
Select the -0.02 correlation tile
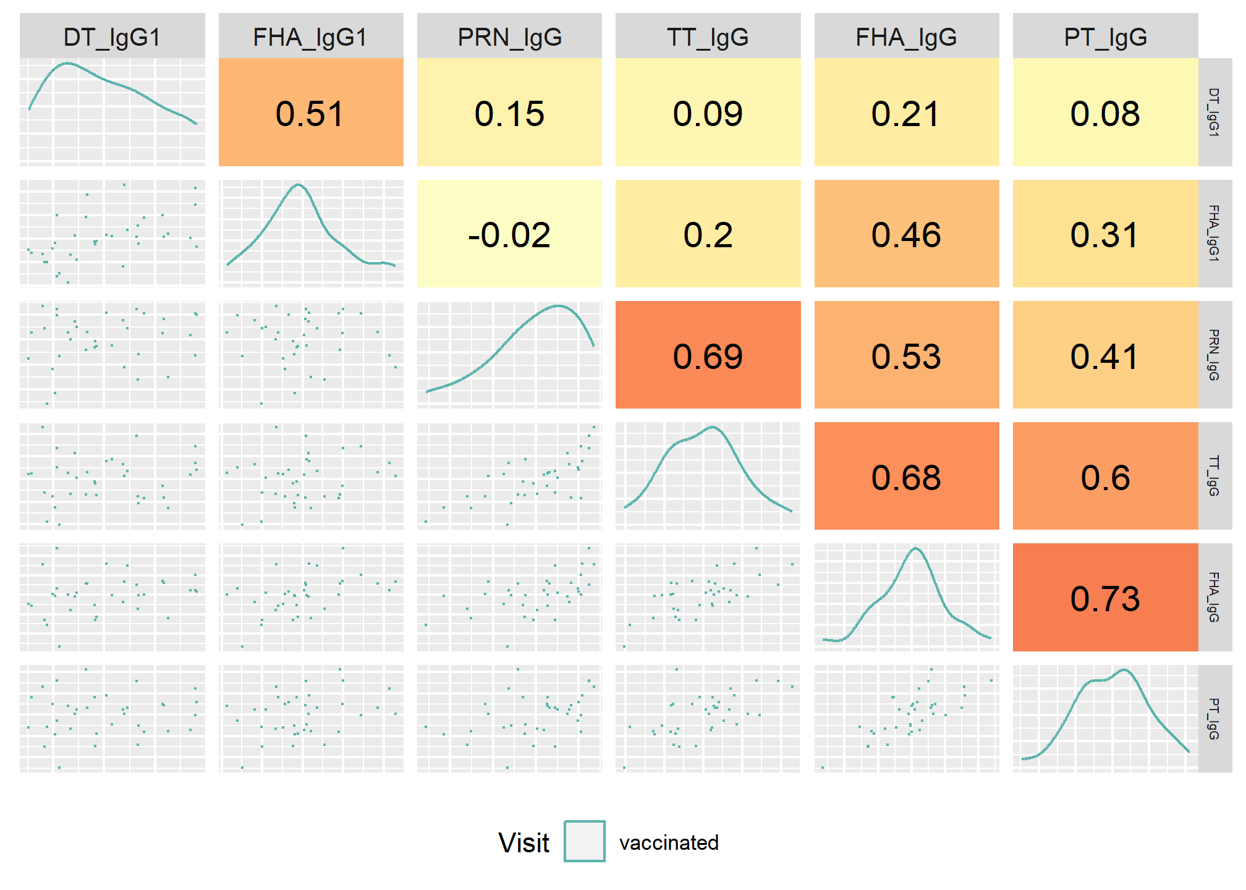(509, 234)
